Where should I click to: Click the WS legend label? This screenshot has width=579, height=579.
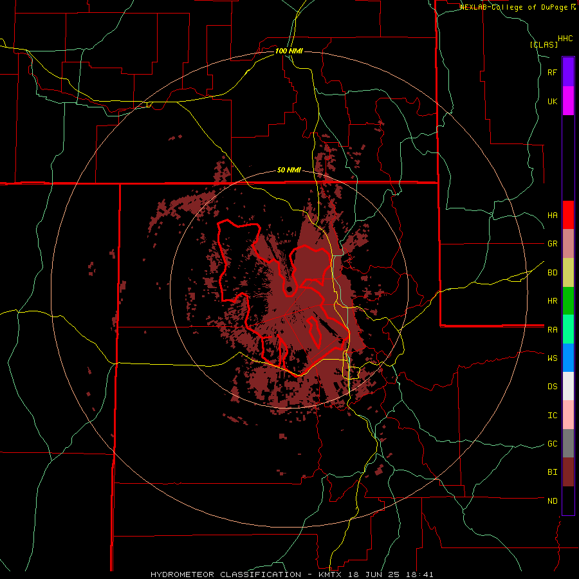[x=552, y=358]
